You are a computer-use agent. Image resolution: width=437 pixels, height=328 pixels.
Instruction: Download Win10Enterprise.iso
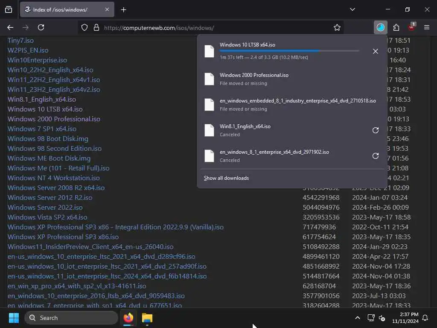click(x=37, y=60)
